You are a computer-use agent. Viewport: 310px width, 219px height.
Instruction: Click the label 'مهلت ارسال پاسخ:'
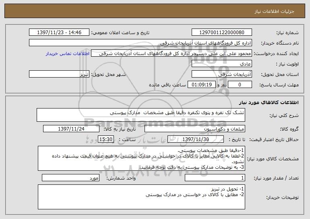point(279,85)
